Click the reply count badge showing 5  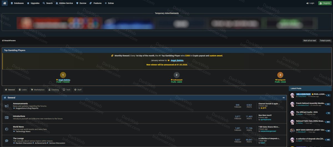click(328, 95)
